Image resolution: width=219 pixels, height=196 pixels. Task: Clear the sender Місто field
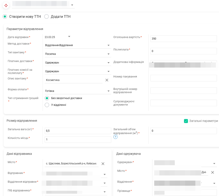click(x=103, y=164)
